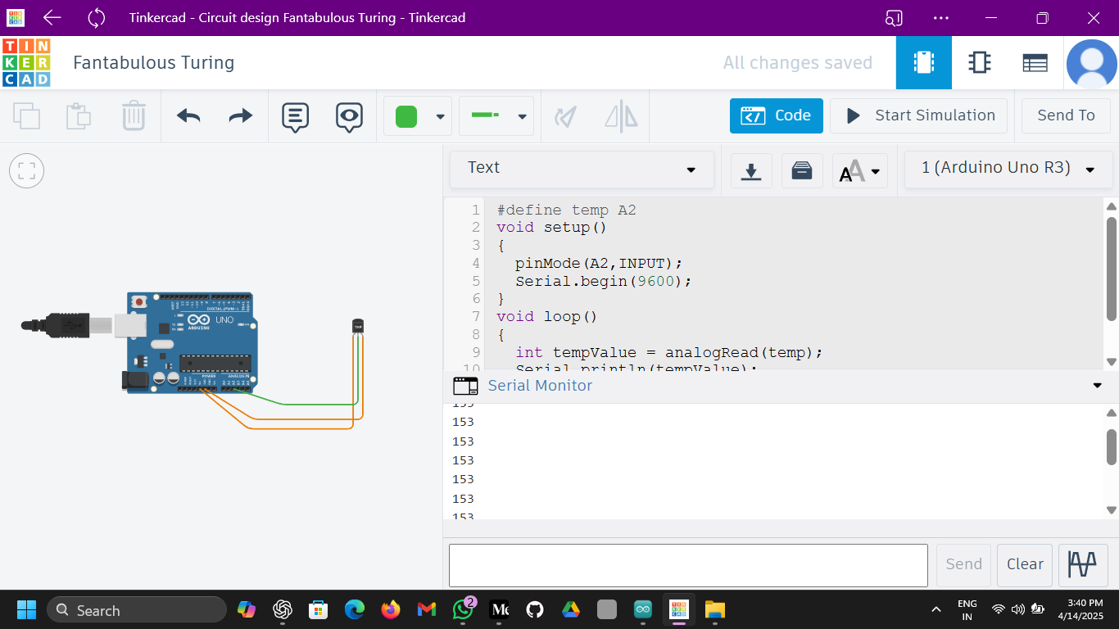The width and height of the screenshot is (1119, 629).
Task: Switch to Circuit view
Action: [x=923, y=62]
